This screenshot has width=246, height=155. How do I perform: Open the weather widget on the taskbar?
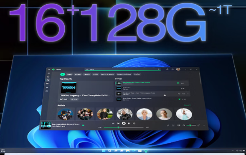pos(3,151)
